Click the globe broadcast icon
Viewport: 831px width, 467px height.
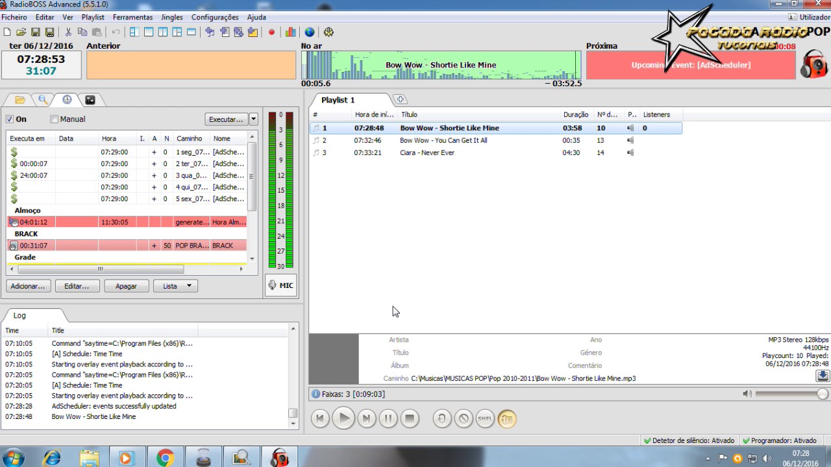pos(310,32)
